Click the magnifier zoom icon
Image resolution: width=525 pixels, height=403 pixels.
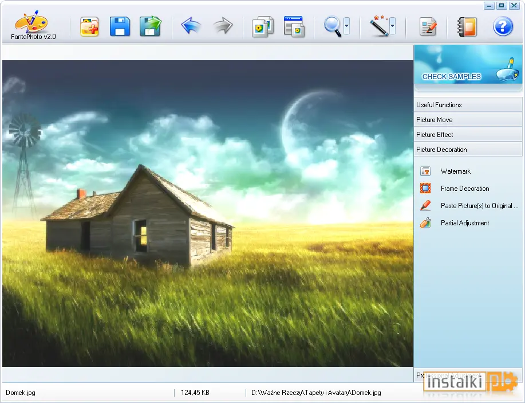click(333, 26)
